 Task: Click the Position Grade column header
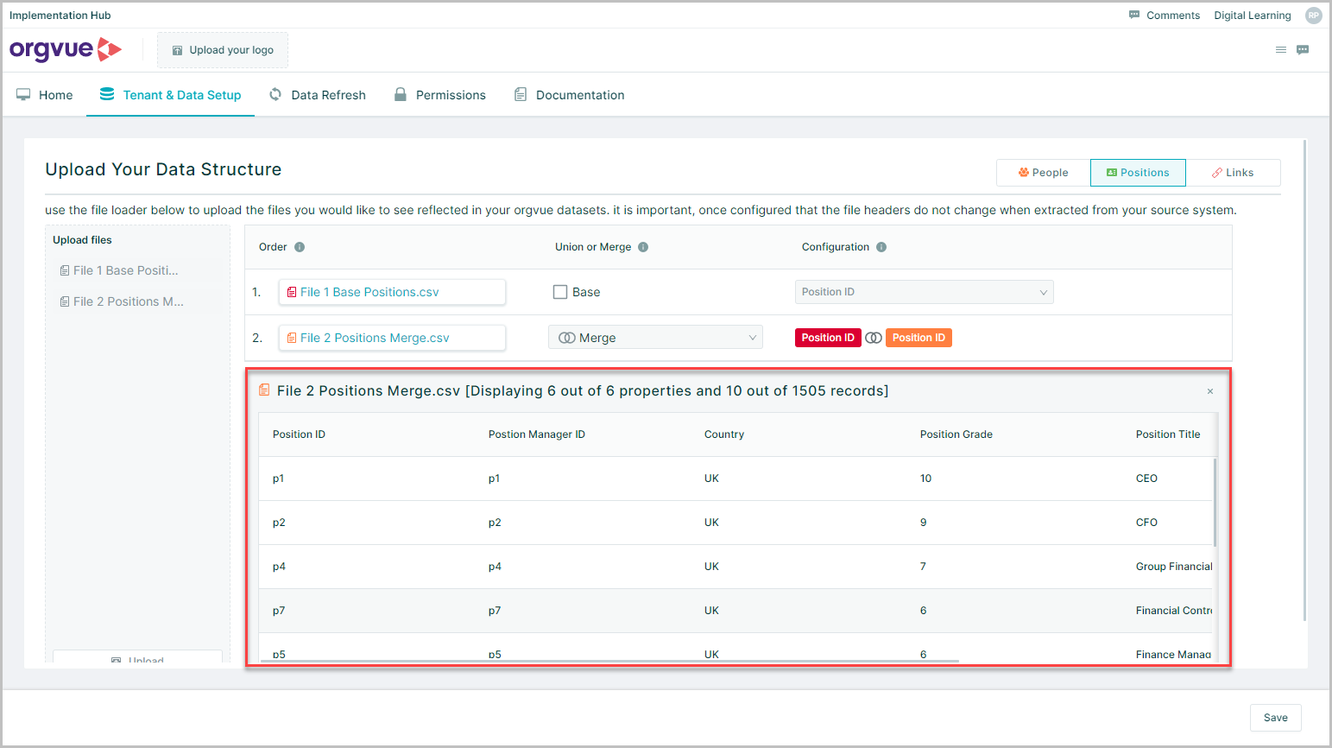(x=956, y=434)
